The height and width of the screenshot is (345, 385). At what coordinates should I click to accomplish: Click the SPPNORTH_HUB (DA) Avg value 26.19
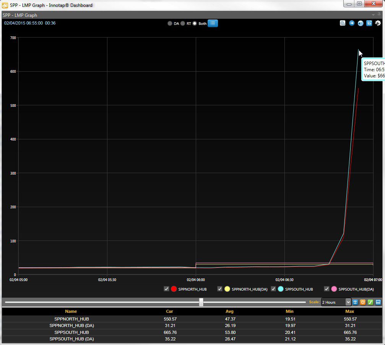point(230,325)
